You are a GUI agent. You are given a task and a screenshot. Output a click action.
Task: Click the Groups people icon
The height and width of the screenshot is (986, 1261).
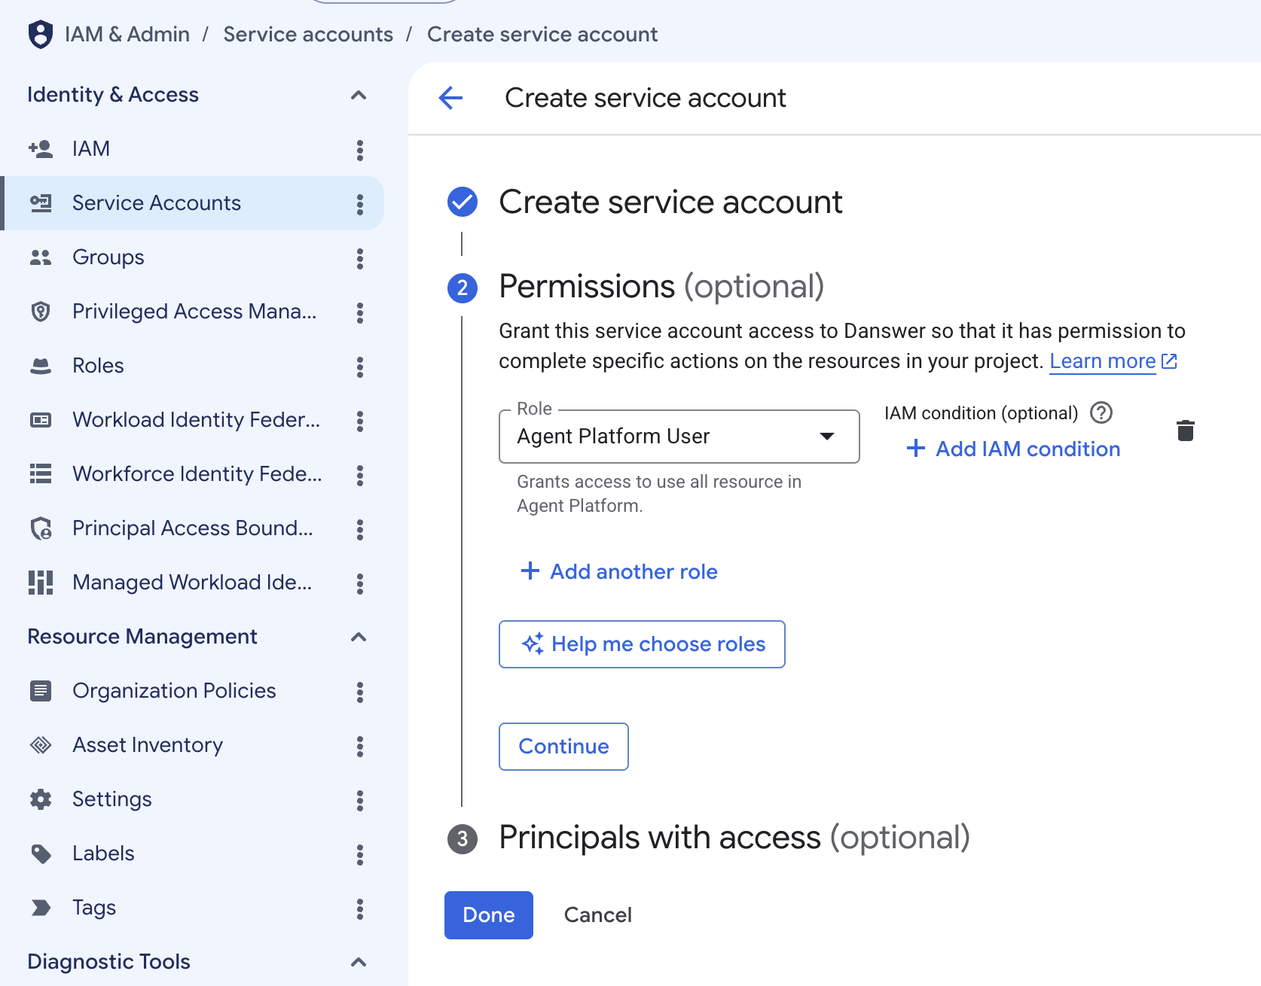click(41, 257)
